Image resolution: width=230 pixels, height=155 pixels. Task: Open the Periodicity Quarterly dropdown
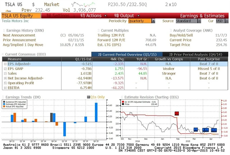[140, 21]
